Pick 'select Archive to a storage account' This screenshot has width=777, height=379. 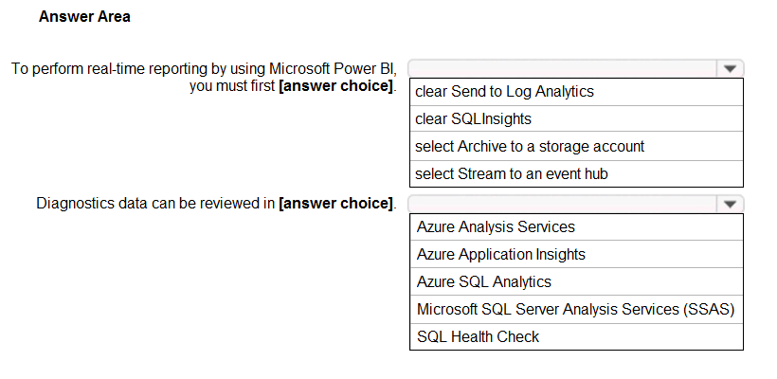point(576,147)
